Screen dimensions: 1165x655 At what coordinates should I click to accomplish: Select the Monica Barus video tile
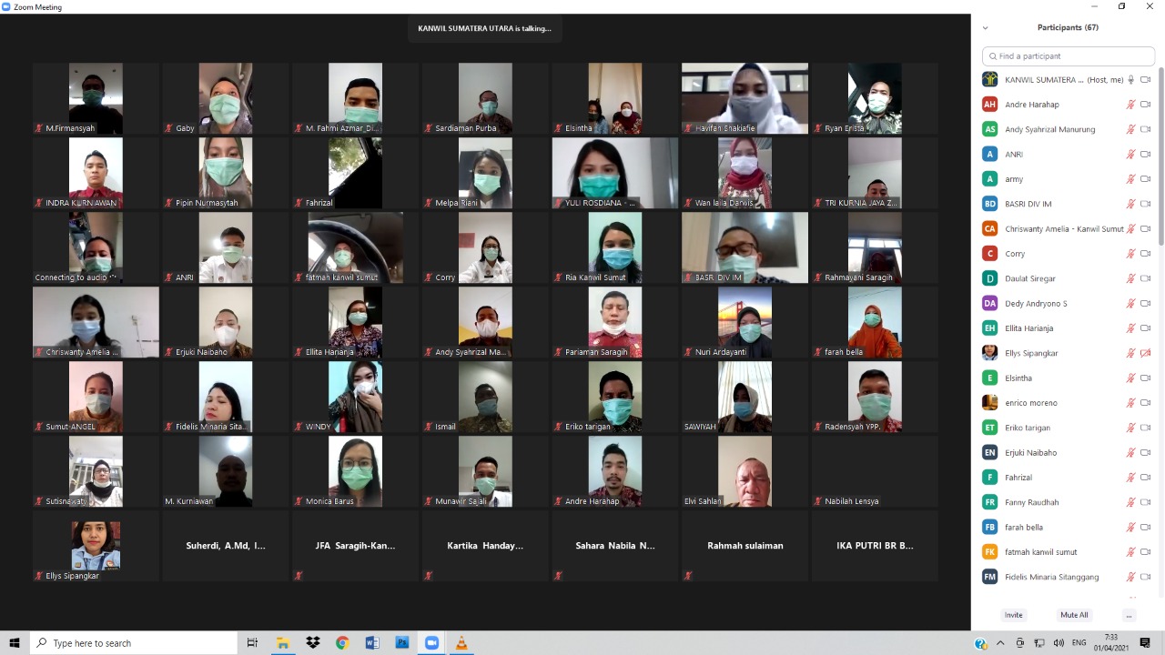355,471
